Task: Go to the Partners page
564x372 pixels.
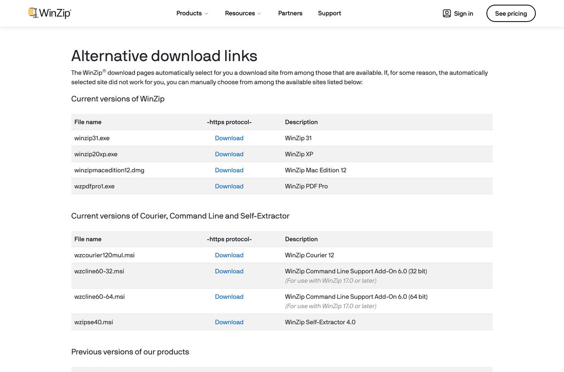Action: [x=290, y=13]
